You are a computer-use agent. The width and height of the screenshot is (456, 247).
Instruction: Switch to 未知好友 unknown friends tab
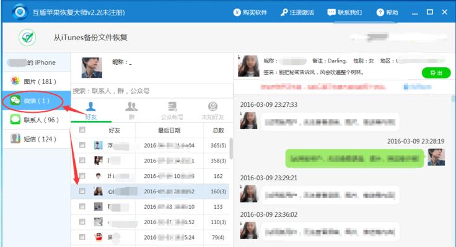point(213,111)
